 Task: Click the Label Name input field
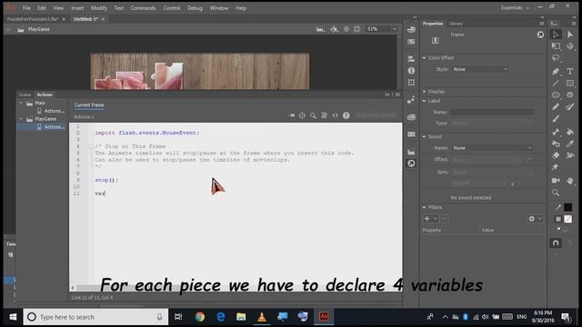492,112
